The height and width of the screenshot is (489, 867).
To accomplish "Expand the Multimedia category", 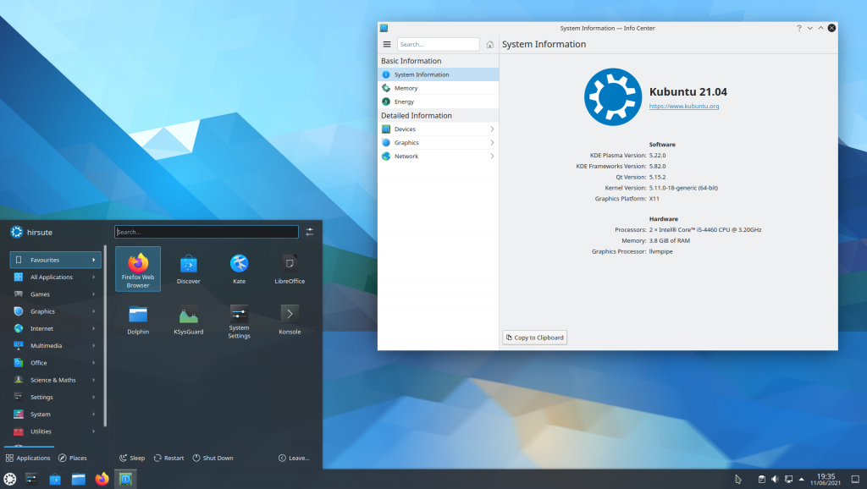I will (55, 345).
